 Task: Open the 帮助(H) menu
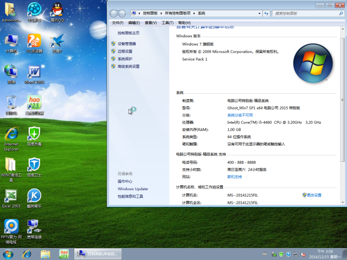(x=184, y=23)
